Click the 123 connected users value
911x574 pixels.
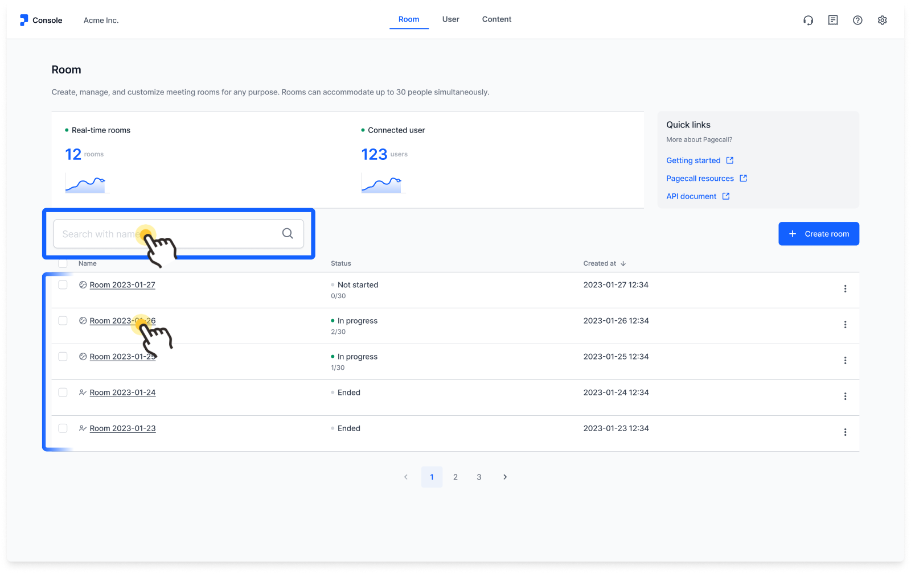pyautogui.click(x=374, y=154)
